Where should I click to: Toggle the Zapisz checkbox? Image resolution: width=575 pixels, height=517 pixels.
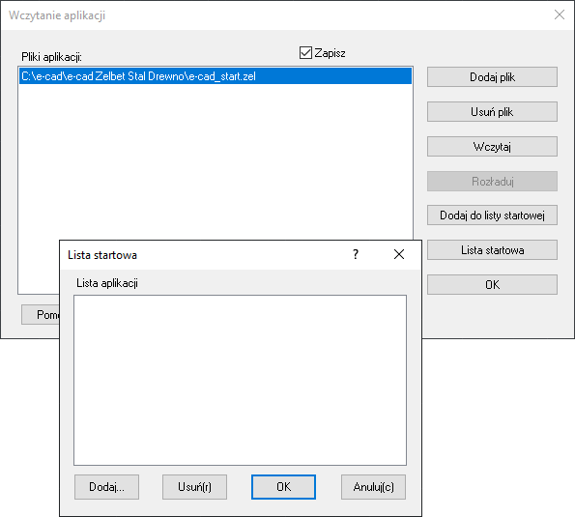coord(305,53)
